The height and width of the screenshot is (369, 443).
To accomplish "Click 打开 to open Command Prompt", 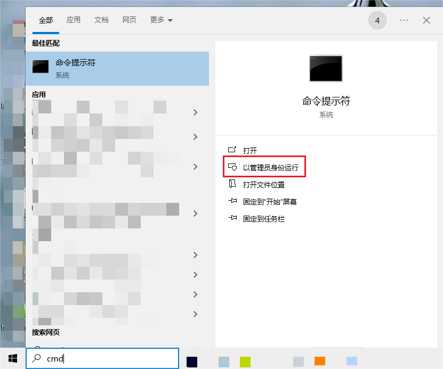I will [249, 150].
